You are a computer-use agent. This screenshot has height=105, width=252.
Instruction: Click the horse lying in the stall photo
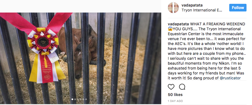click(82, 51)
